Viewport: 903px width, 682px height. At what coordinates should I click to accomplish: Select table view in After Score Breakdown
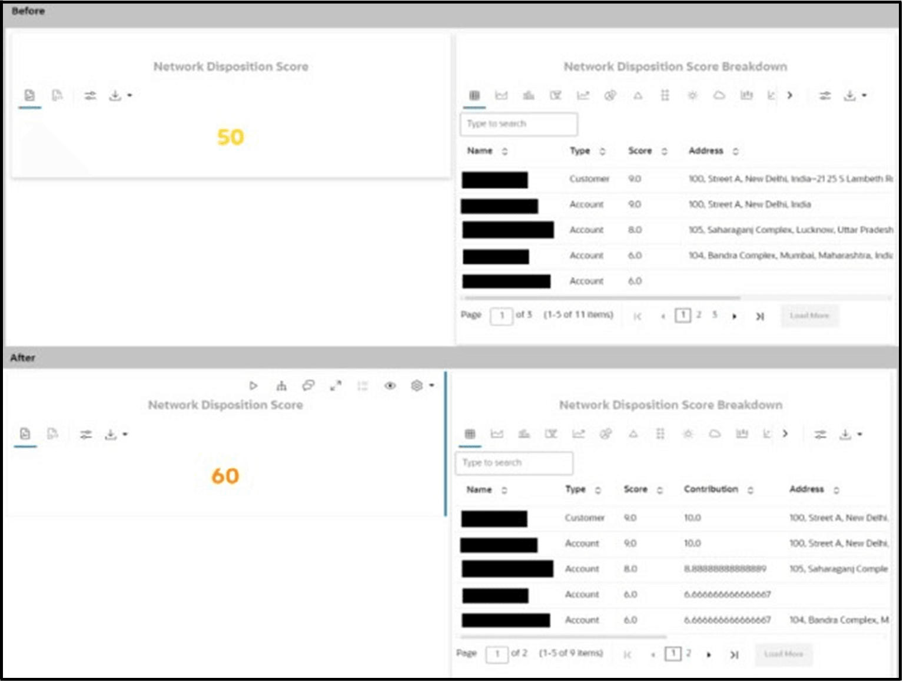click(x=470, y=434)
